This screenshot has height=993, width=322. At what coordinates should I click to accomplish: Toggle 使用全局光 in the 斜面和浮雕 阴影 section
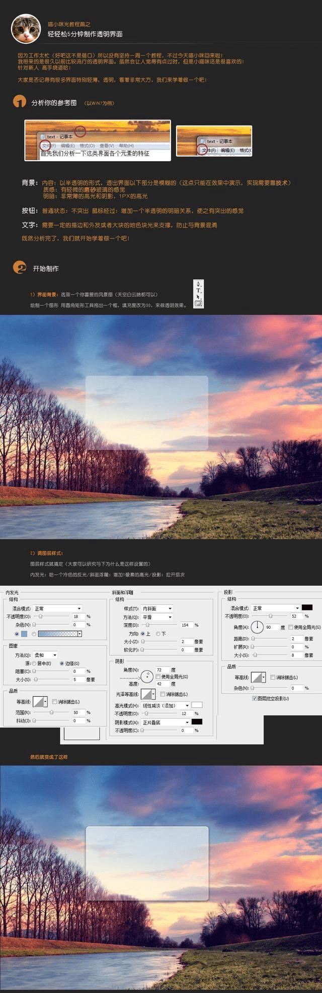pyautogui.click(x=158, y=676)
